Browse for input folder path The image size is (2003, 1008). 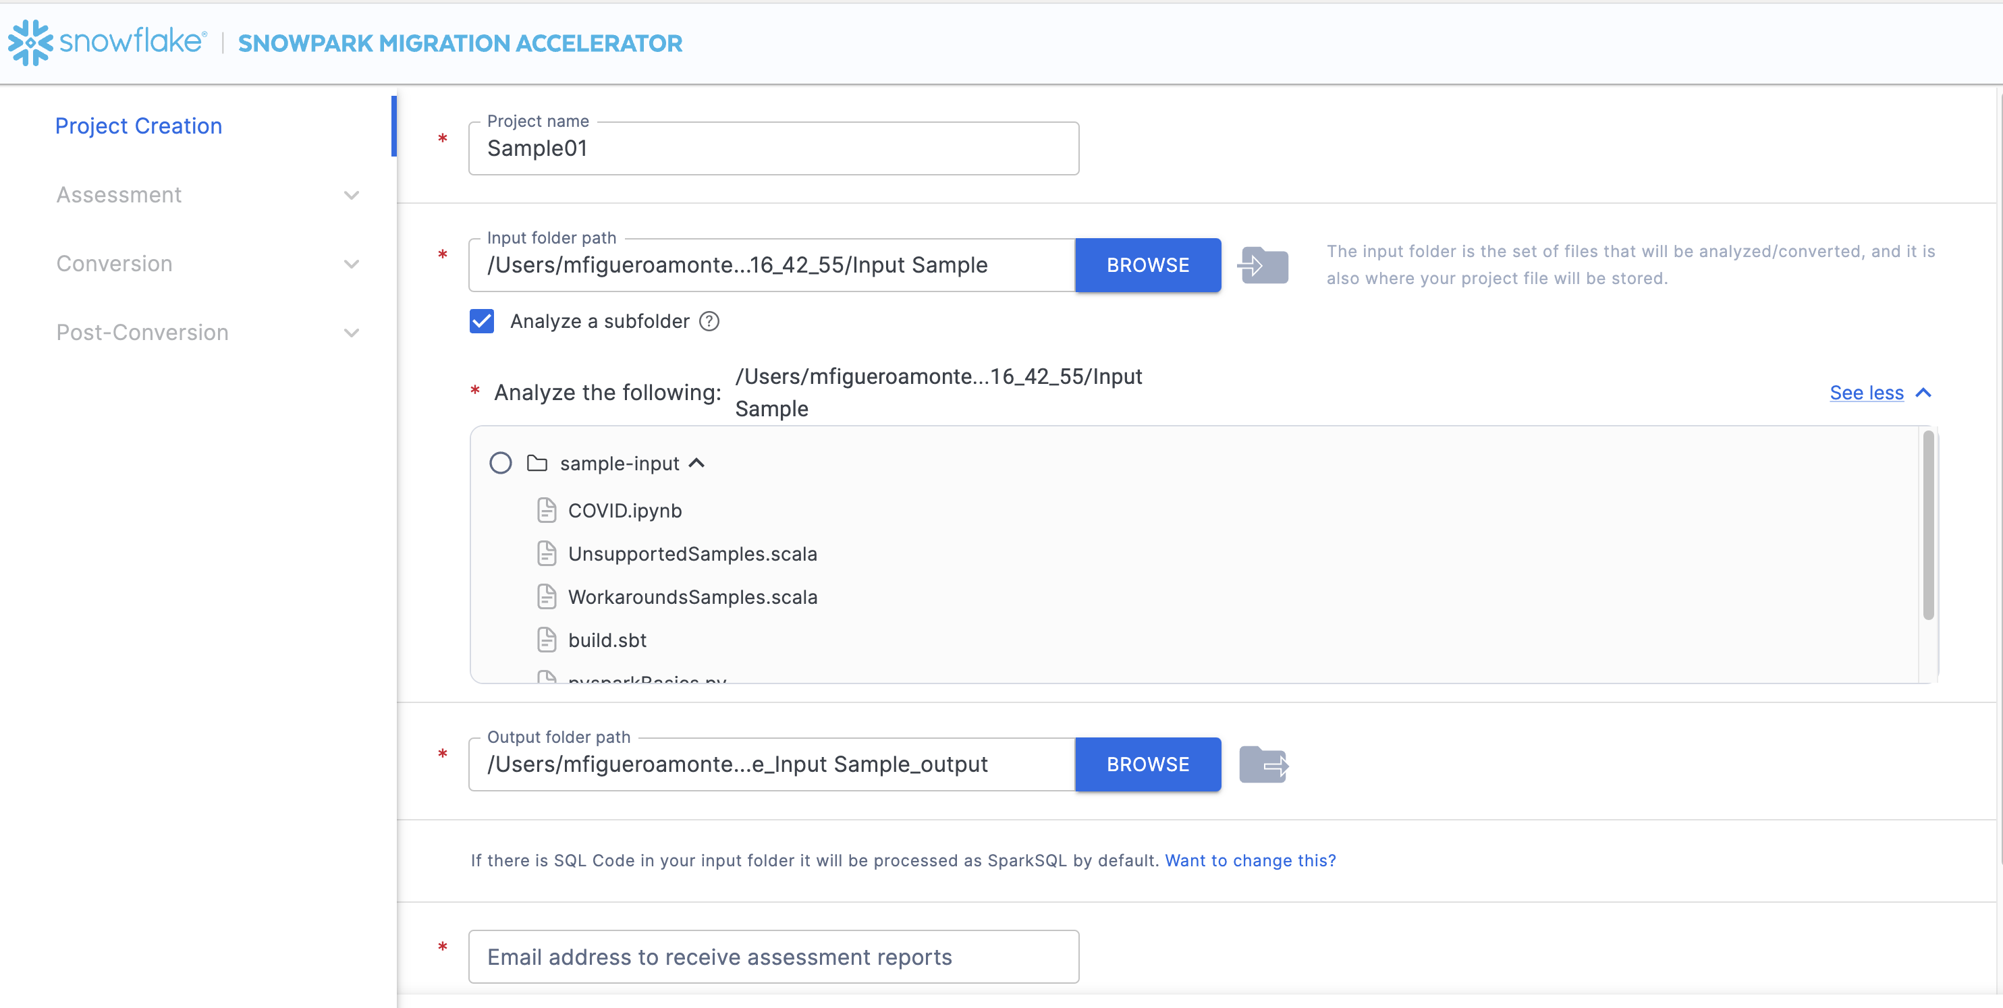(x=1147, y=266)
